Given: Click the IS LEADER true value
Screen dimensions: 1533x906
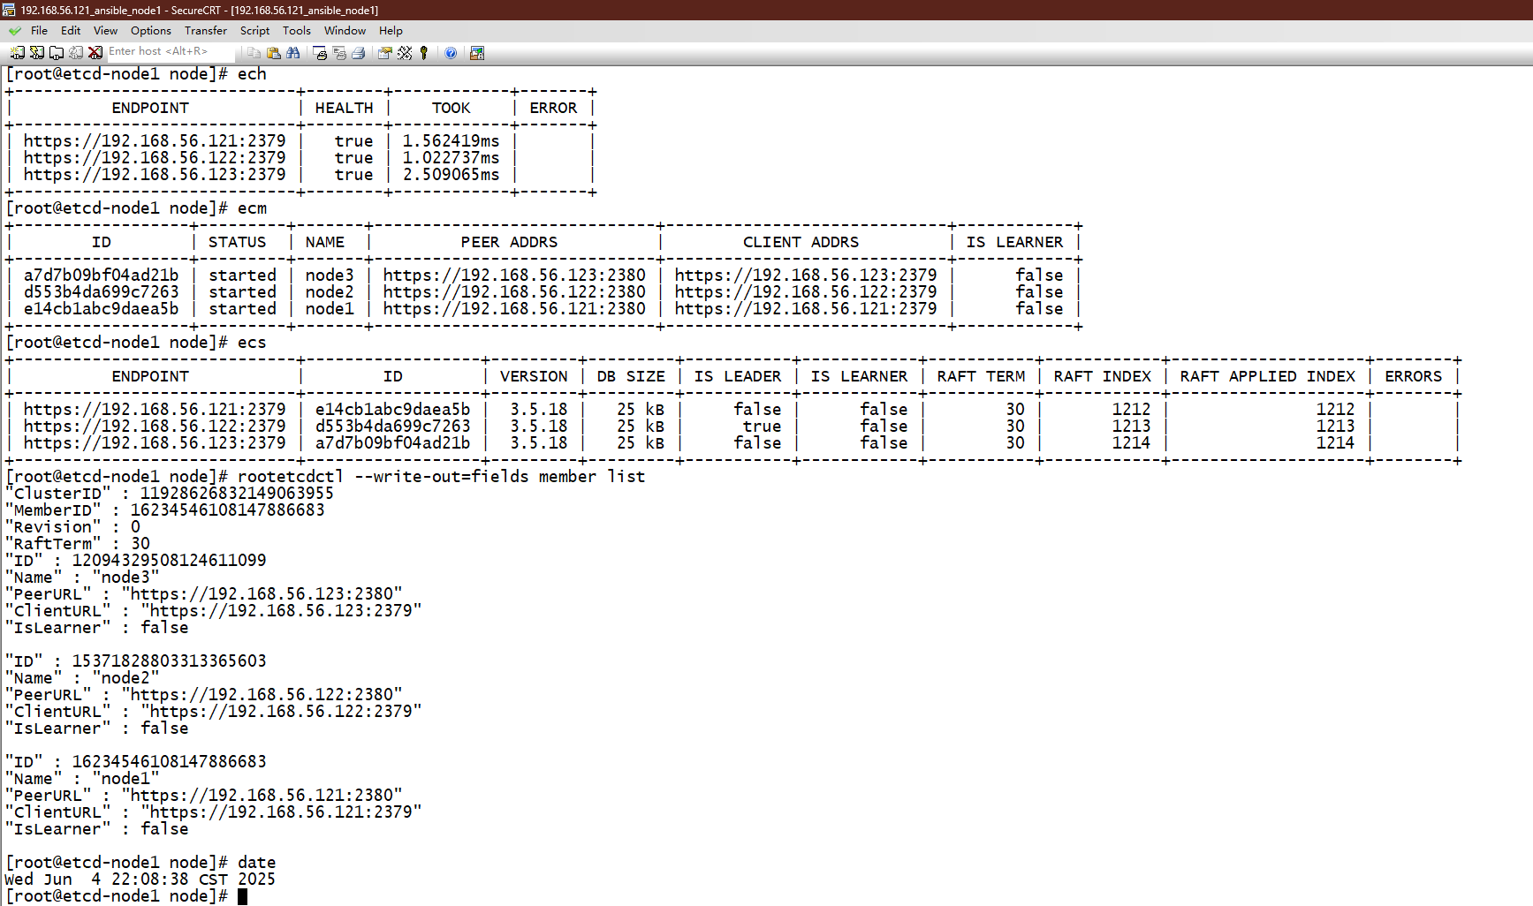Looking at the screenshot, I should click(x=762, y=427).
